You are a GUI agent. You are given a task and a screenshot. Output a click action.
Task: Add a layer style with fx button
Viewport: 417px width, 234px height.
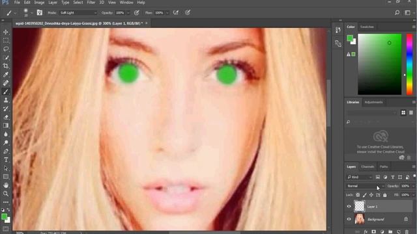pyautogui.click(x=366, y=231)
